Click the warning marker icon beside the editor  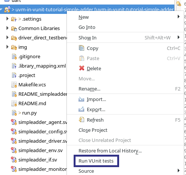point(179,4)
